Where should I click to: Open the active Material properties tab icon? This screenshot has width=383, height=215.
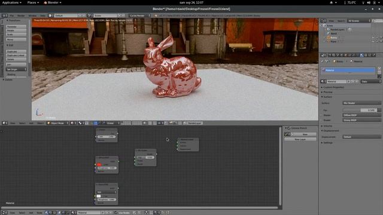point(361,56)
